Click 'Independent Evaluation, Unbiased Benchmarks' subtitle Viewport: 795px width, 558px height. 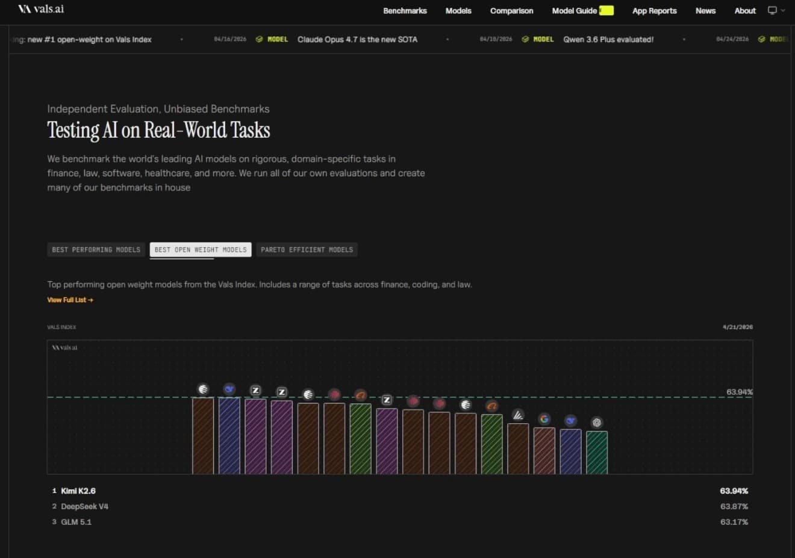pyautogui.click(x=158, y=109)
